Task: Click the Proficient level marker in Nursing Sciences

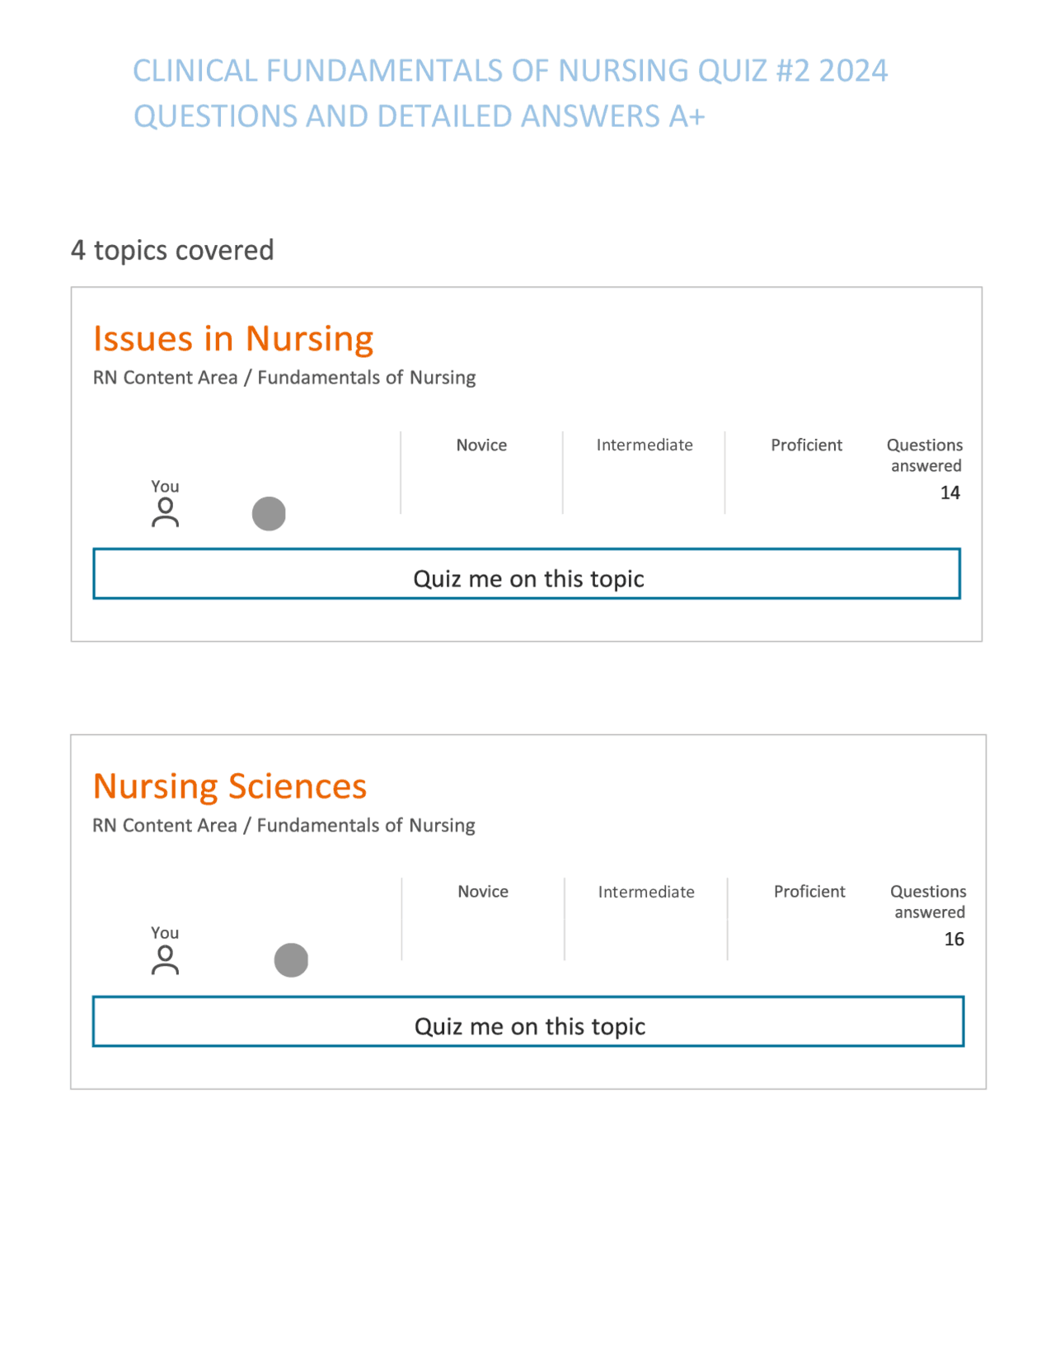Action: (809, 892)
